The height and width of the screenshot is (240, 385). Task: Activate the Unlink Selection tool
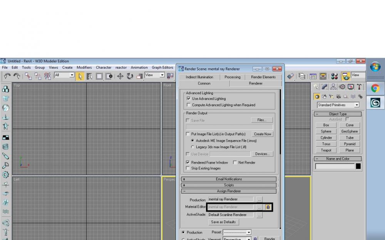point(38,76)
